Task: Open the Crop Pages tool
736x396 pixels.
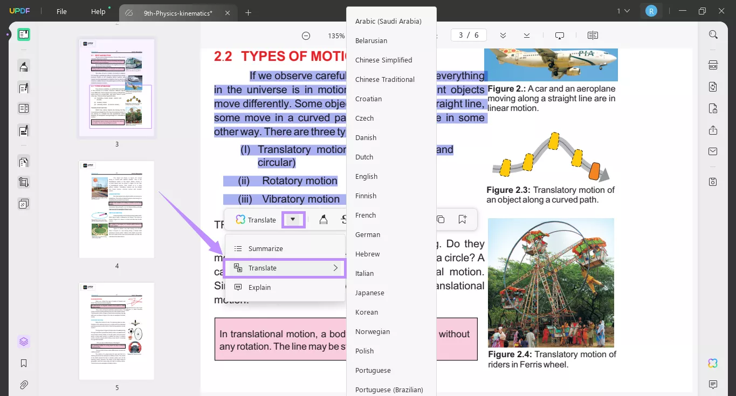Action: (x=24, y=182)
